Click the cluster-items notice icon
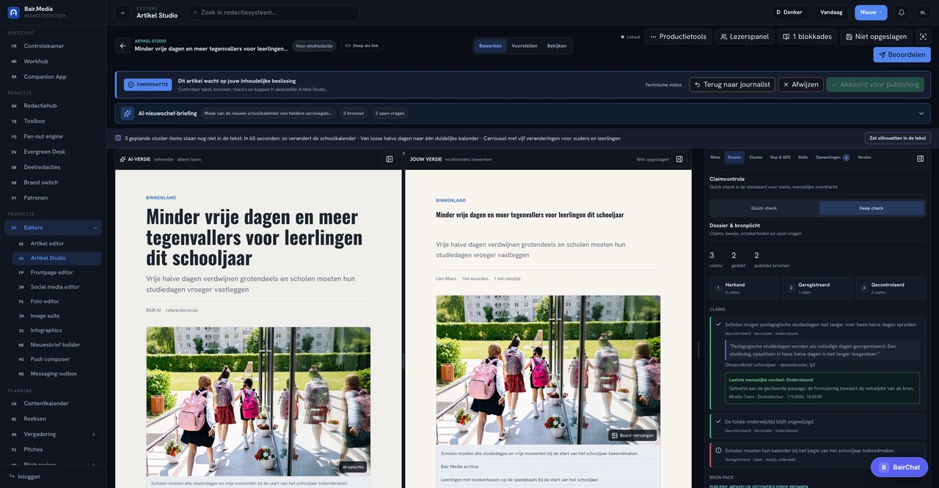Viewport: 939px width, 488px height. pos(119,138)
